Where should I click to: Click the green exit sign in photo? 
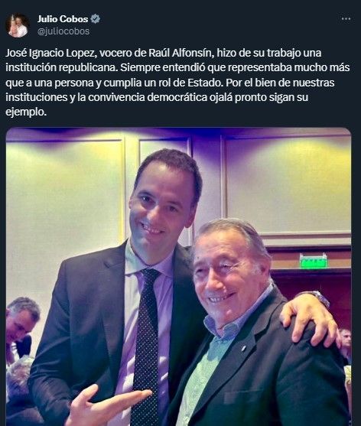coord(313,262)
